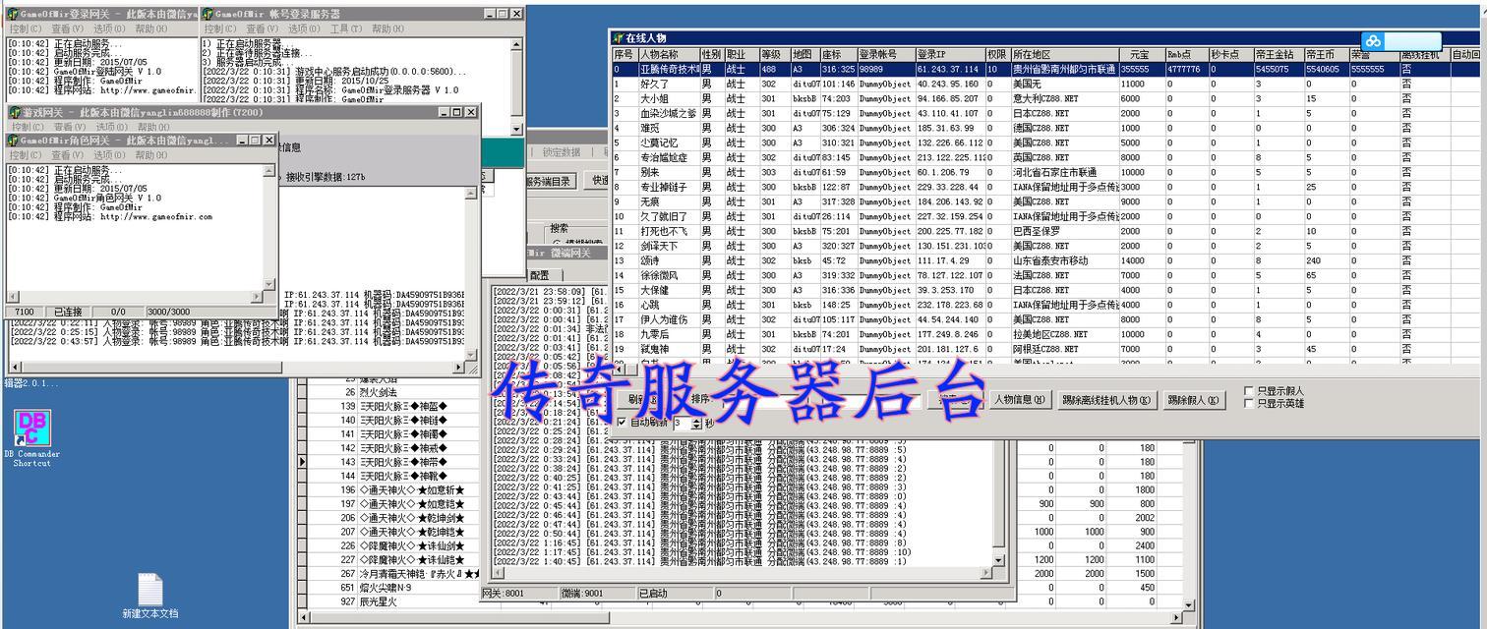
Task: Open 帮助 menu in 角色网关 window
Action: tap(149, 155)
